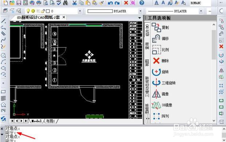
Task: Click the binoculars Find icon
Action: click(66, 3)
